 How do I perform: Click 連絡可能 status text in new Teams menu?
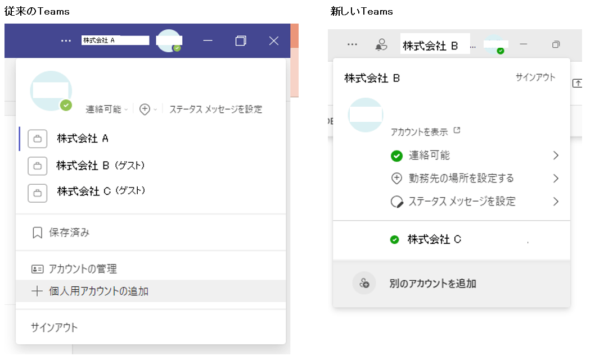pyautogui.click(x=429, y=156)
